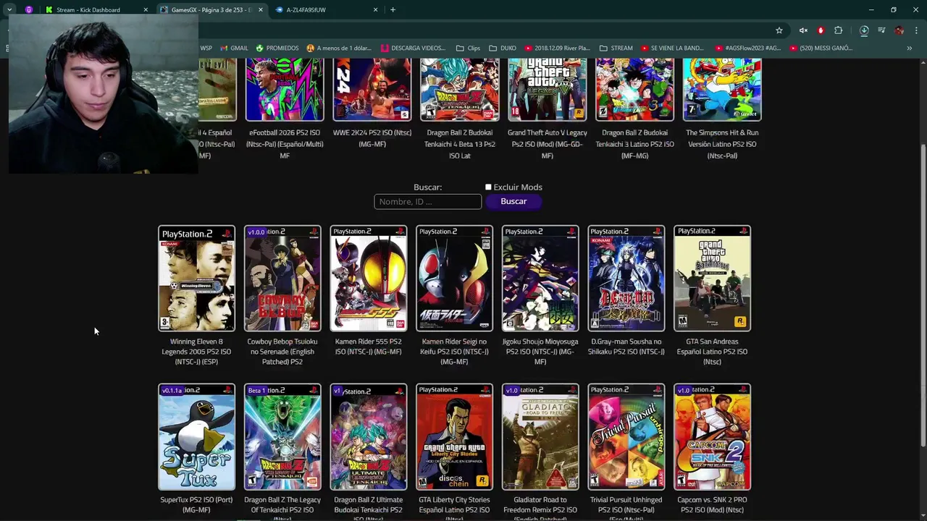This screenshot has height=521, width=927.
Task: Open the 'A menos de 1 dólar...' bookmark
Action: [x=339, y=48]
